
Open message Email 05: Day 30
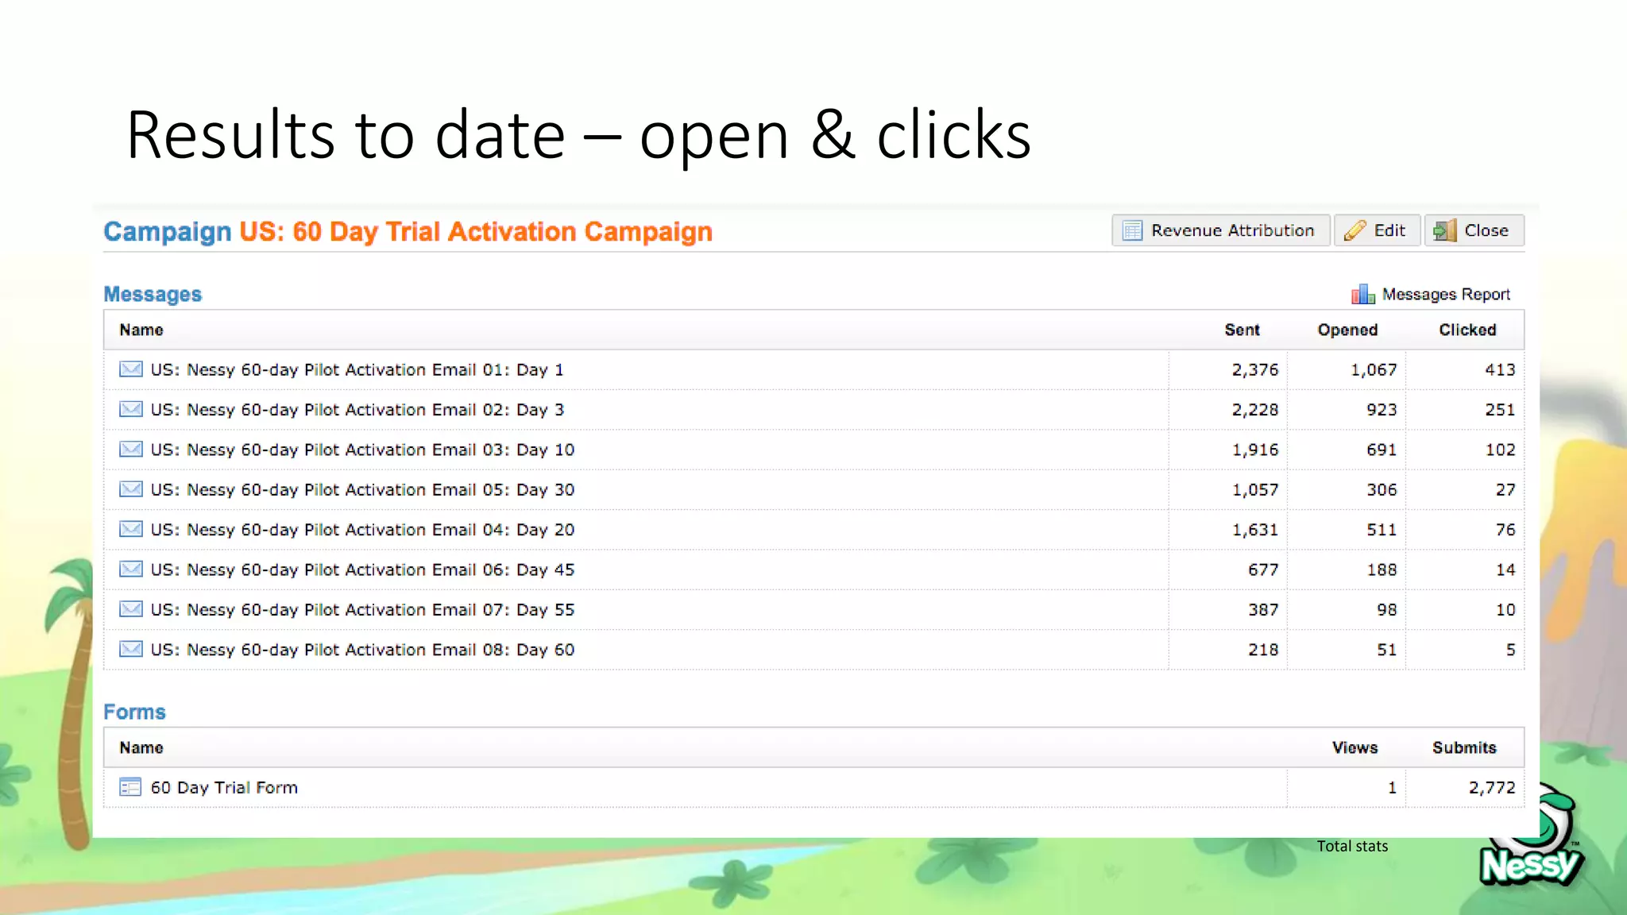tap(362, 490)
